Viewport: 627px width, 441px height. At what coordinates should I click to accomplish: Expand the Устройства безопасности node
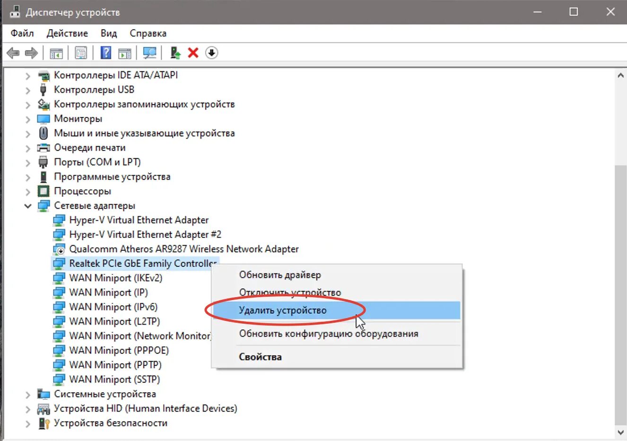click(x=28, y=423)
